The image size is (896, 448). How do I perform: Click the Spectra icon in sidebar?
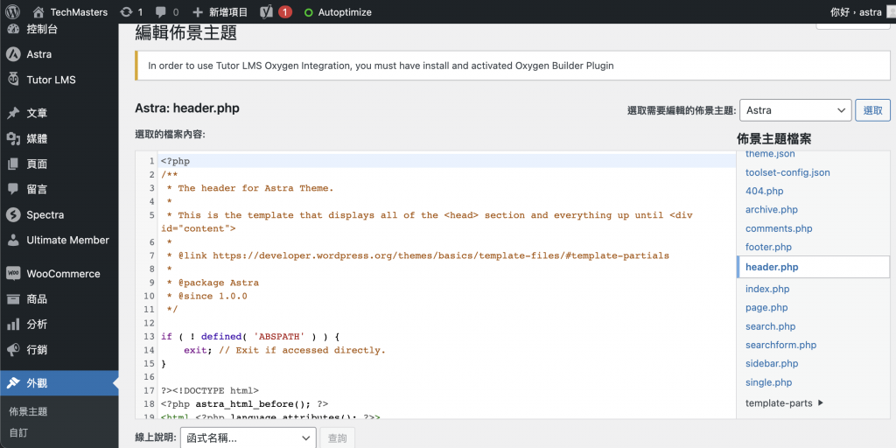[13, 215]
